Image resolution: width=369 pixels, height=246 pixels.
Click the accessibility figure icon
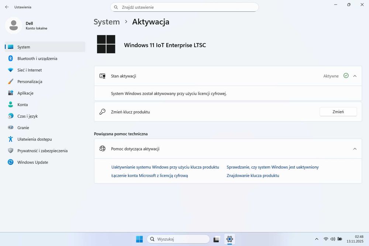pyautogui.click(x=11, y=139)
